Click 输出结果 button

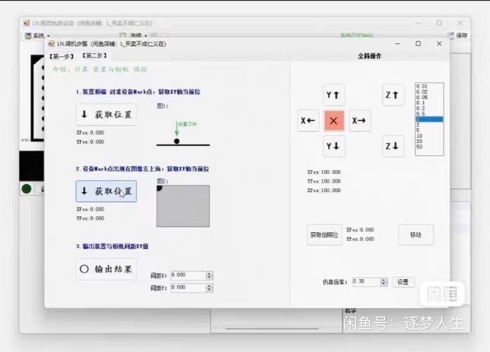coord(106,269)
